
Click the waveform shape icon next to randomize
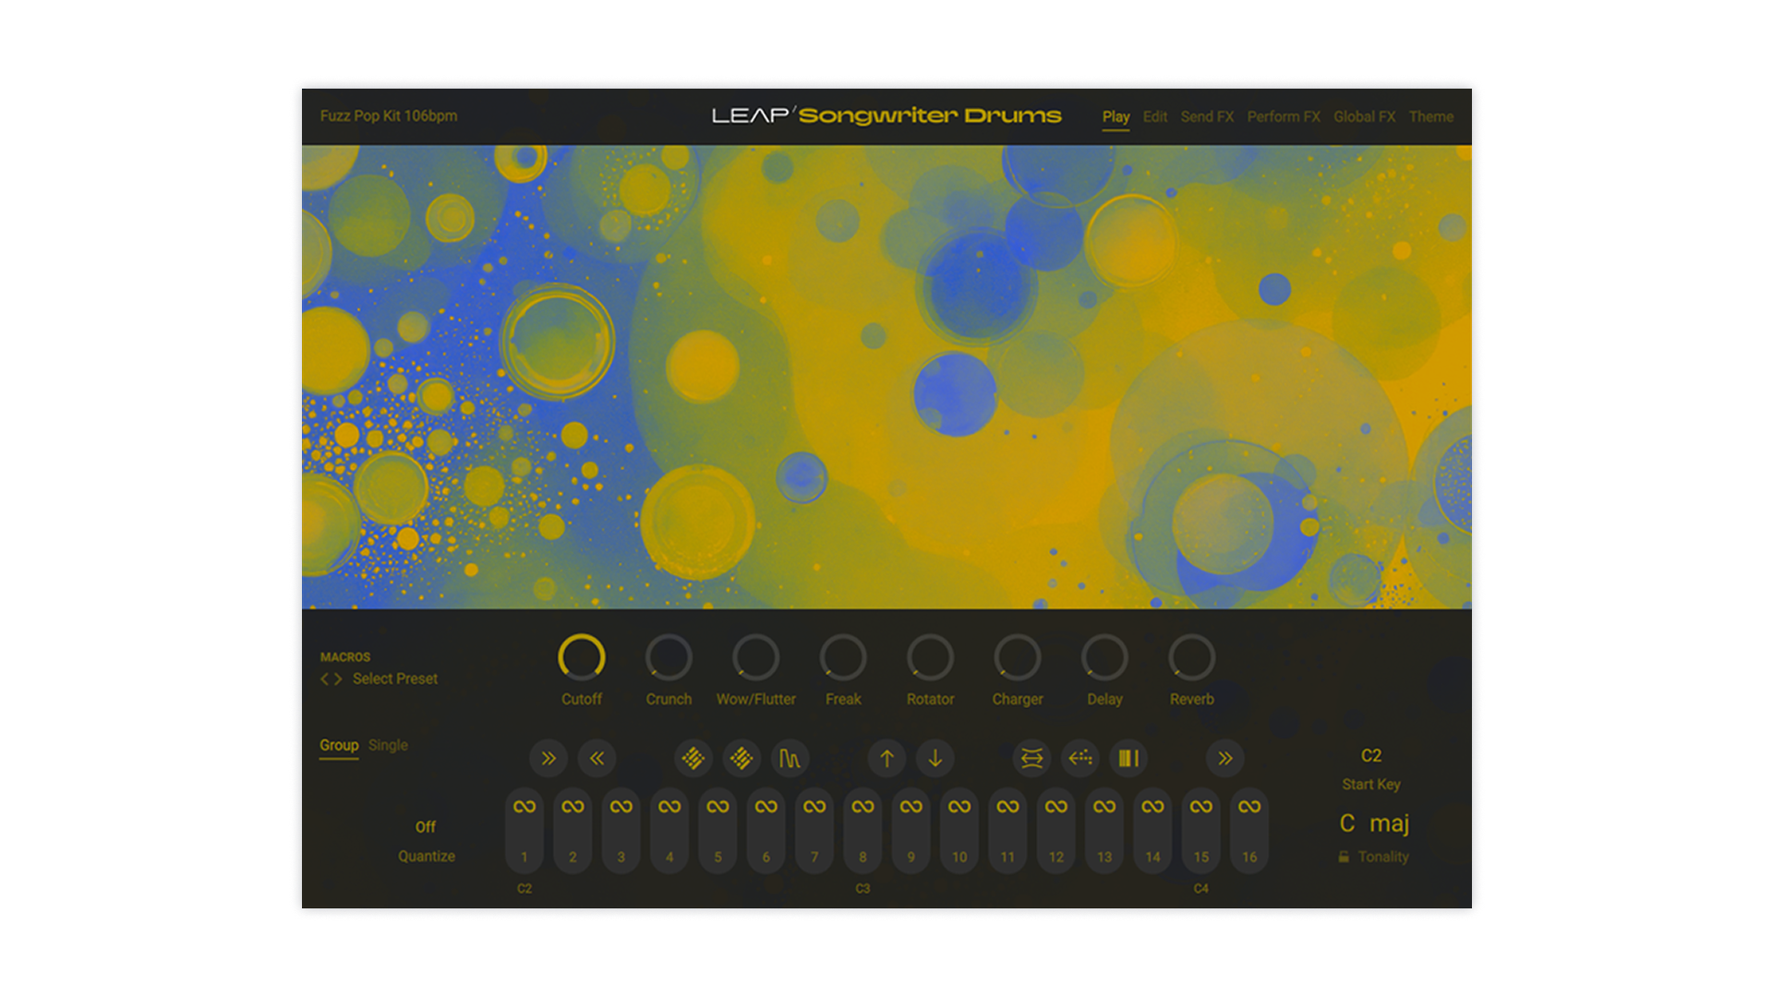click(x=790, y=758)
